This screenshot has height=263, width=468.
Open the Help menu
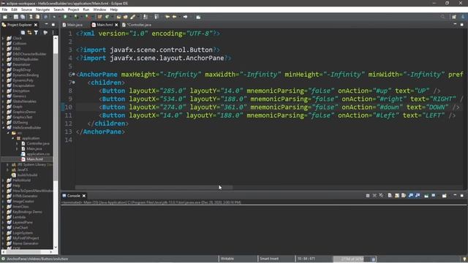click(x=114, y=9)
